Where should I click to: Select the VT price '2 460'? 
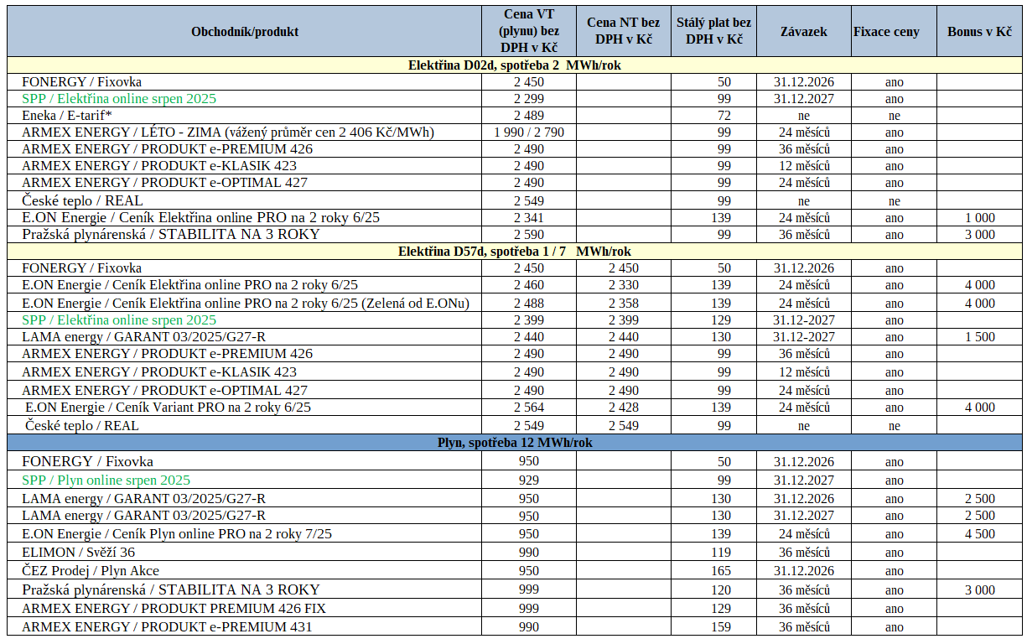529,285
